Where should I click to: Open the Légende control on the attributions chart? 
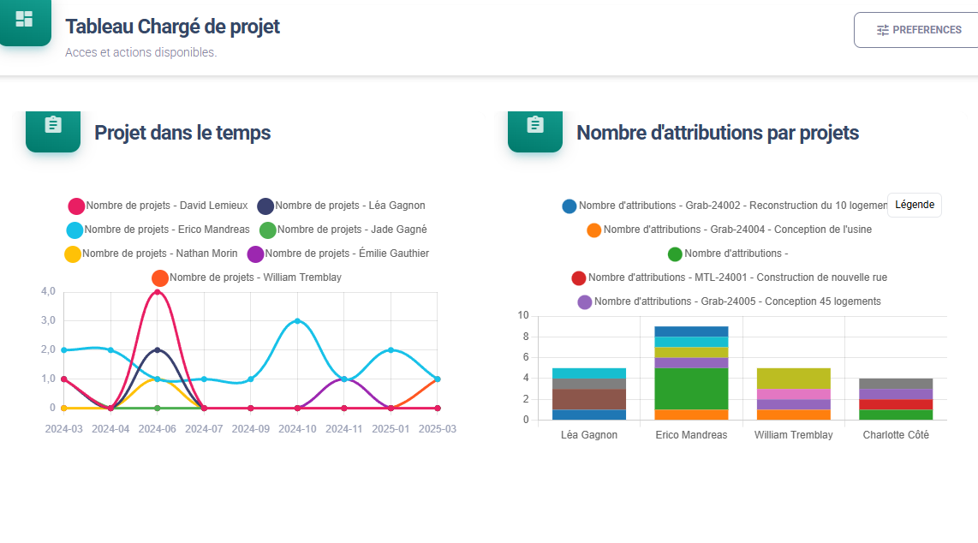[x=914, y=205]
